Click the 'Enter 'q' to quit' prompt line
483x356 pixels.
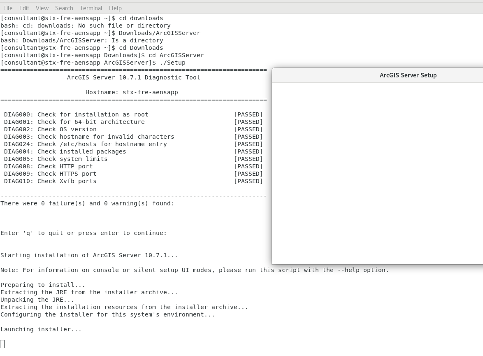click(84, 233)
